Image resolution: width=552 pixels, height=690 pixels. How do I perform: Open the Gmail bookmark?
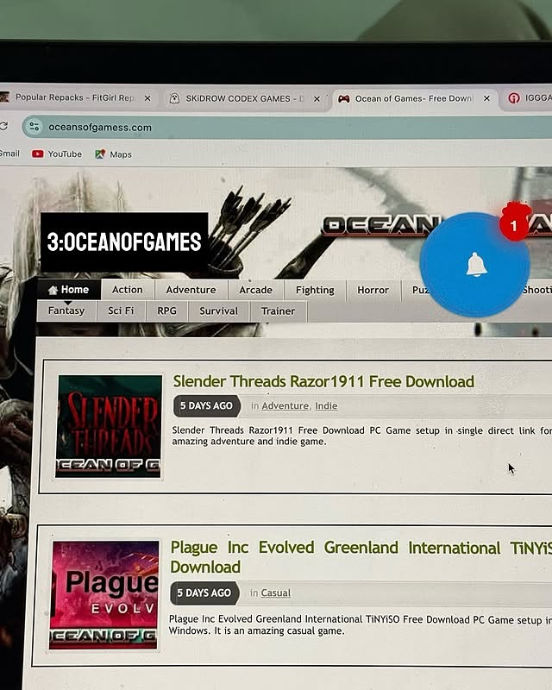(x=9, y=154)
